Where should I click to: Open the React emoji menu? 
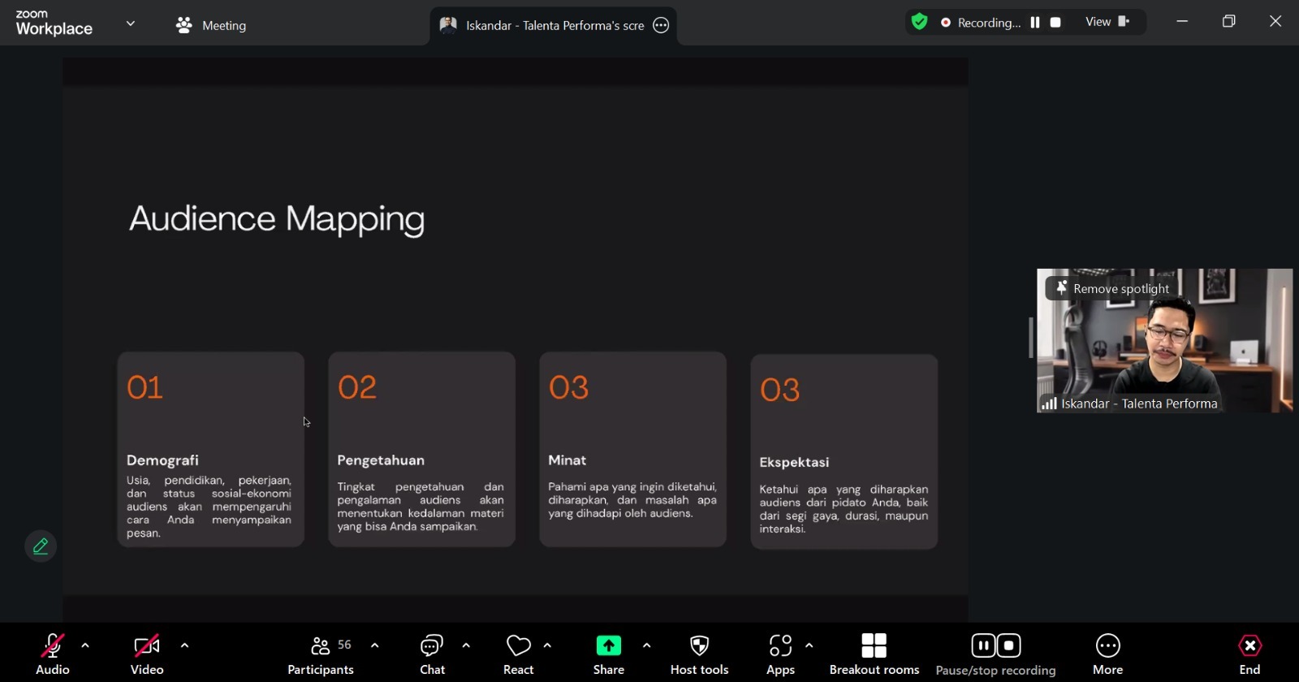(518, 654)
